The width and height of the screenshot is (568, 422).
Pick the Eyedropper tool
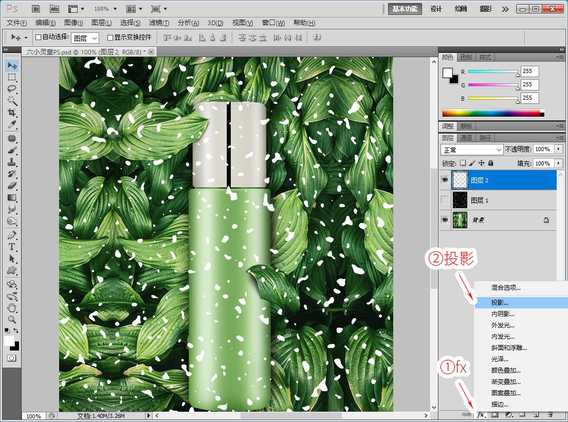(12, 124)
